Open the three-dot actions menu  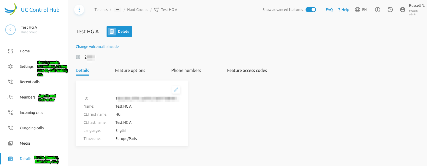coord(79,10)
